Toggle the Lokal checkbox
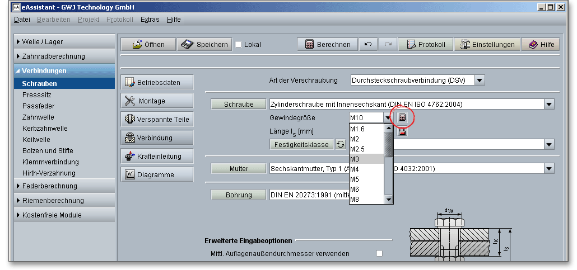Image resolution: width=577 pixels, height=270 pixels. (x=238, y=45)
